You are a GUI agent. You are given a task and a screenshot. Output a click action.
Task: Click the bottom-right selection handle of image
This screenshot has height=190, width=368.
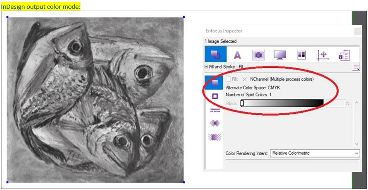click(x=183, y=182)
